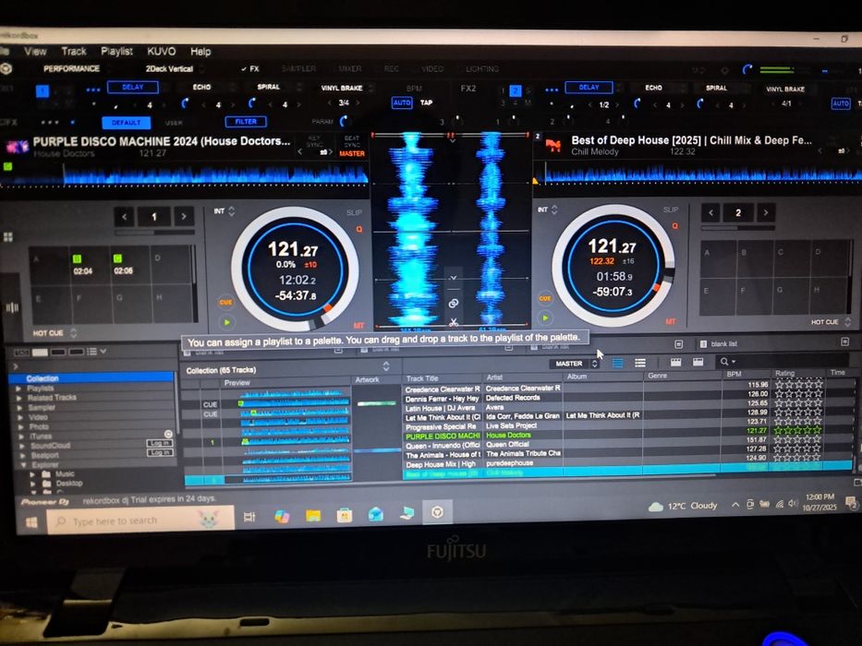Click the waveform scissors icon
Screen dimensions: 862x646
click(453, 321)
